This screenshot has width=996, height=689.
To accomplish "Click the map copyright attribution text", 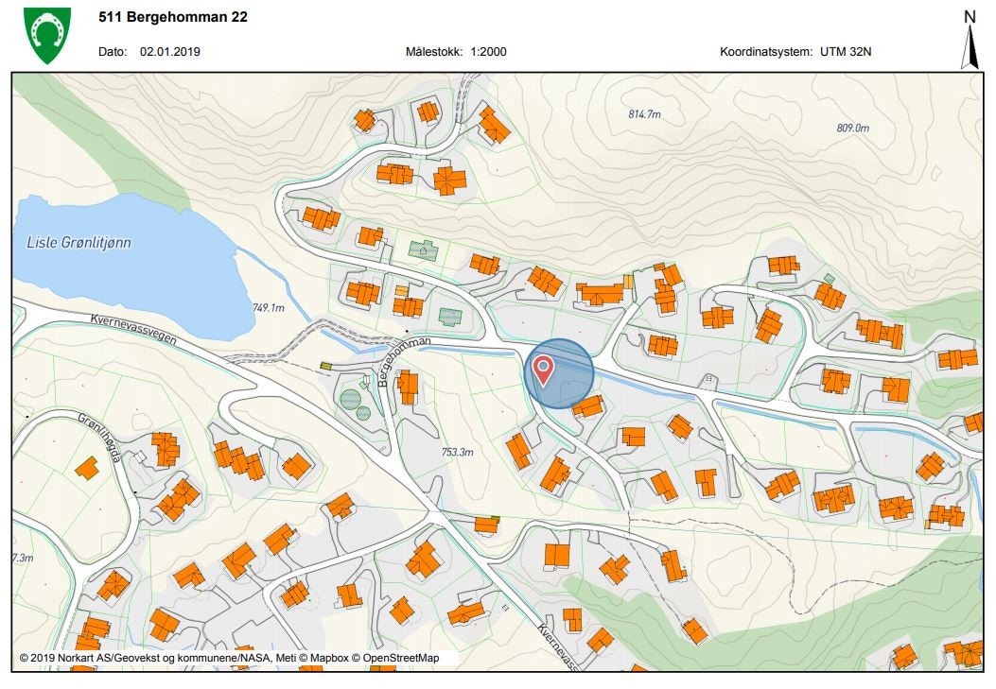I will coord(229,658).
